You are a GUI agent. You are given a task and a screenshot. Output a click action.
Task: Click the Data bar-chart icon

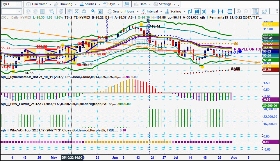tap(136, 4)
